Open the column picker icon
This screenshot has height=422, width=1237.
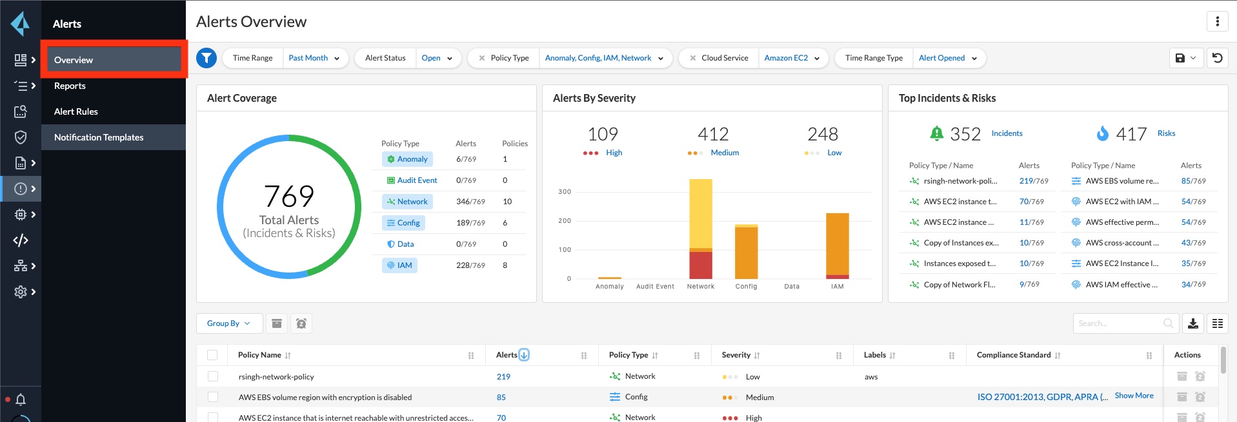[1218, 323]
